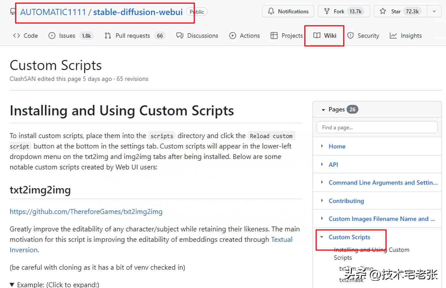Expand the Command Line Arguments arrow
The height and width of the screenshot is (288, 446).
tap(322, 182)
